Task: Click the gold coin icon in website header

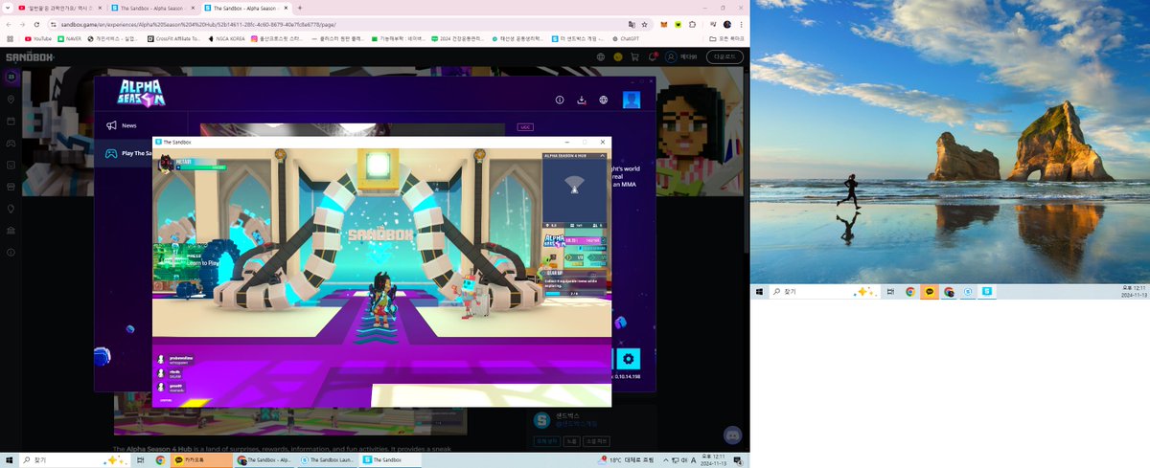Action: click(x=618, y=56)
